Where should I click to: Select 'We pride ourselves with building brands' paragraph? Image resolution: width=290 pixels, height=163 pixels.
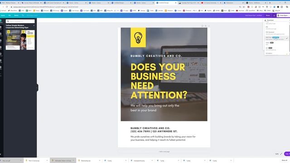click(x=163, y=138)
